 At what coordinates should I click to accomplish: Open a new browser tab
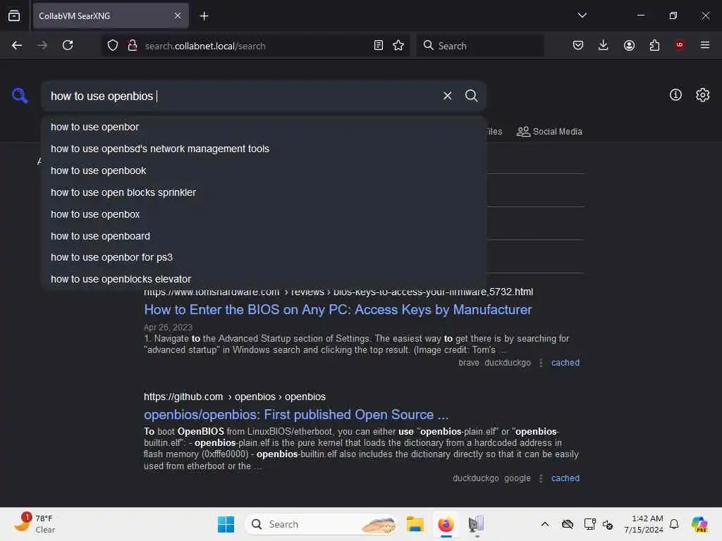[x=204, y=16]
